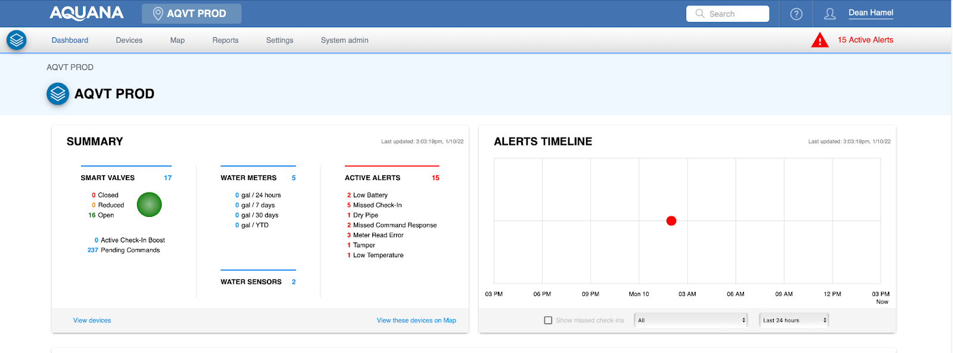Enable Show missed check-ins checkbox
Image resolution: width=953 pixels, height=353 pixels.
coord(548,320)
